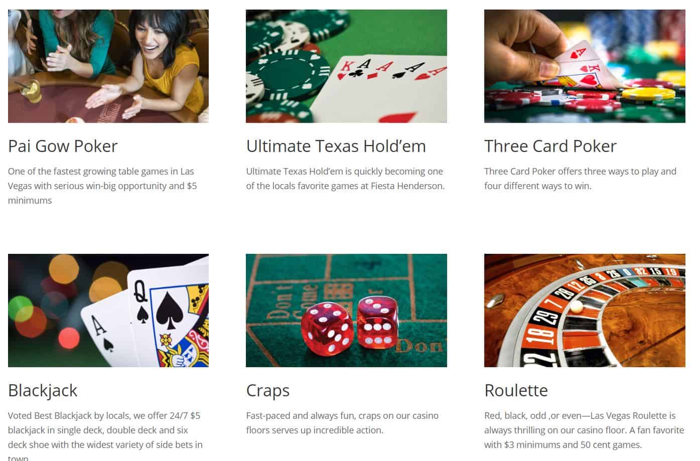Screen dimensions: 700x461
Task: Open the Ultimate Texas Hold'em card image
Action: coord(346,66)
